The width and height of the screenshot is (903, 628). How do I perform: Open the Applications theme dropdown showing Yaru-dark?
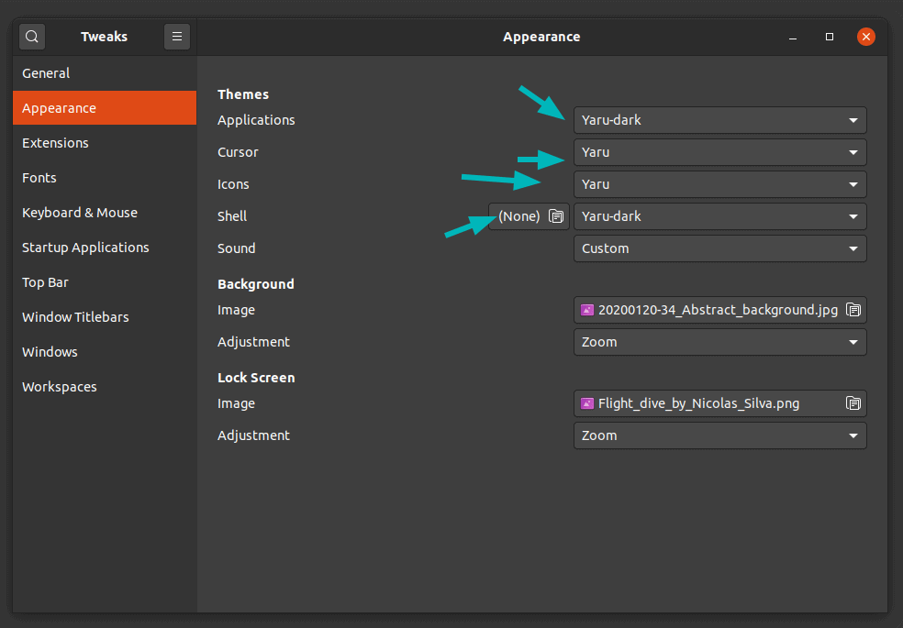click(x=719, y=120)
